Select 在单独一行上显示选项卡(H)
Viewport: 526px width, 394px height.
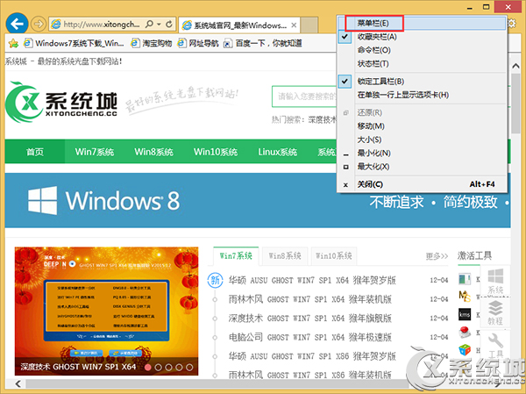coord(422,95)
